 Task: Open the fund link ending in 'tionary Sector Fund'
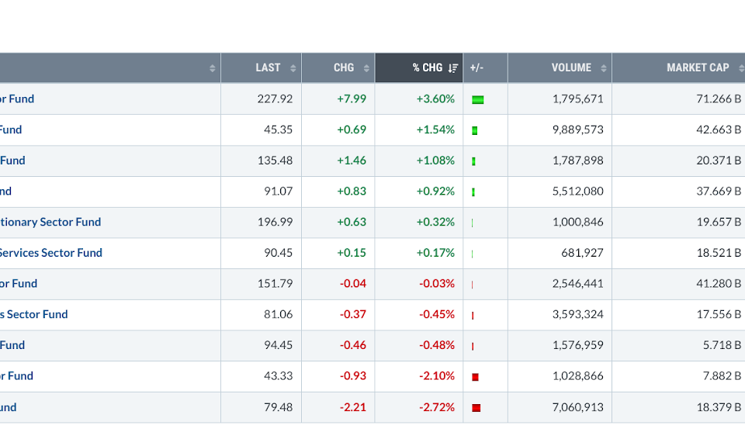[x=50, y=222]
